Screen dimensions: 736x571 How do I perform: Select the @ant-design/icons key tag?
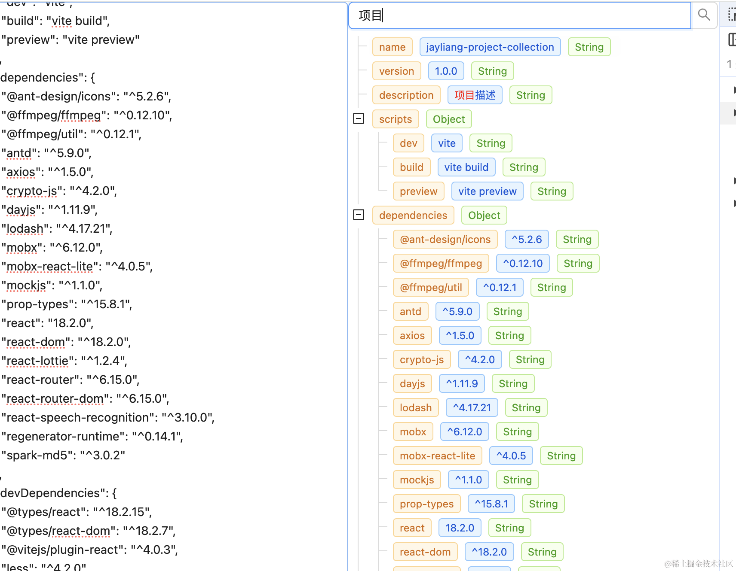445,240
